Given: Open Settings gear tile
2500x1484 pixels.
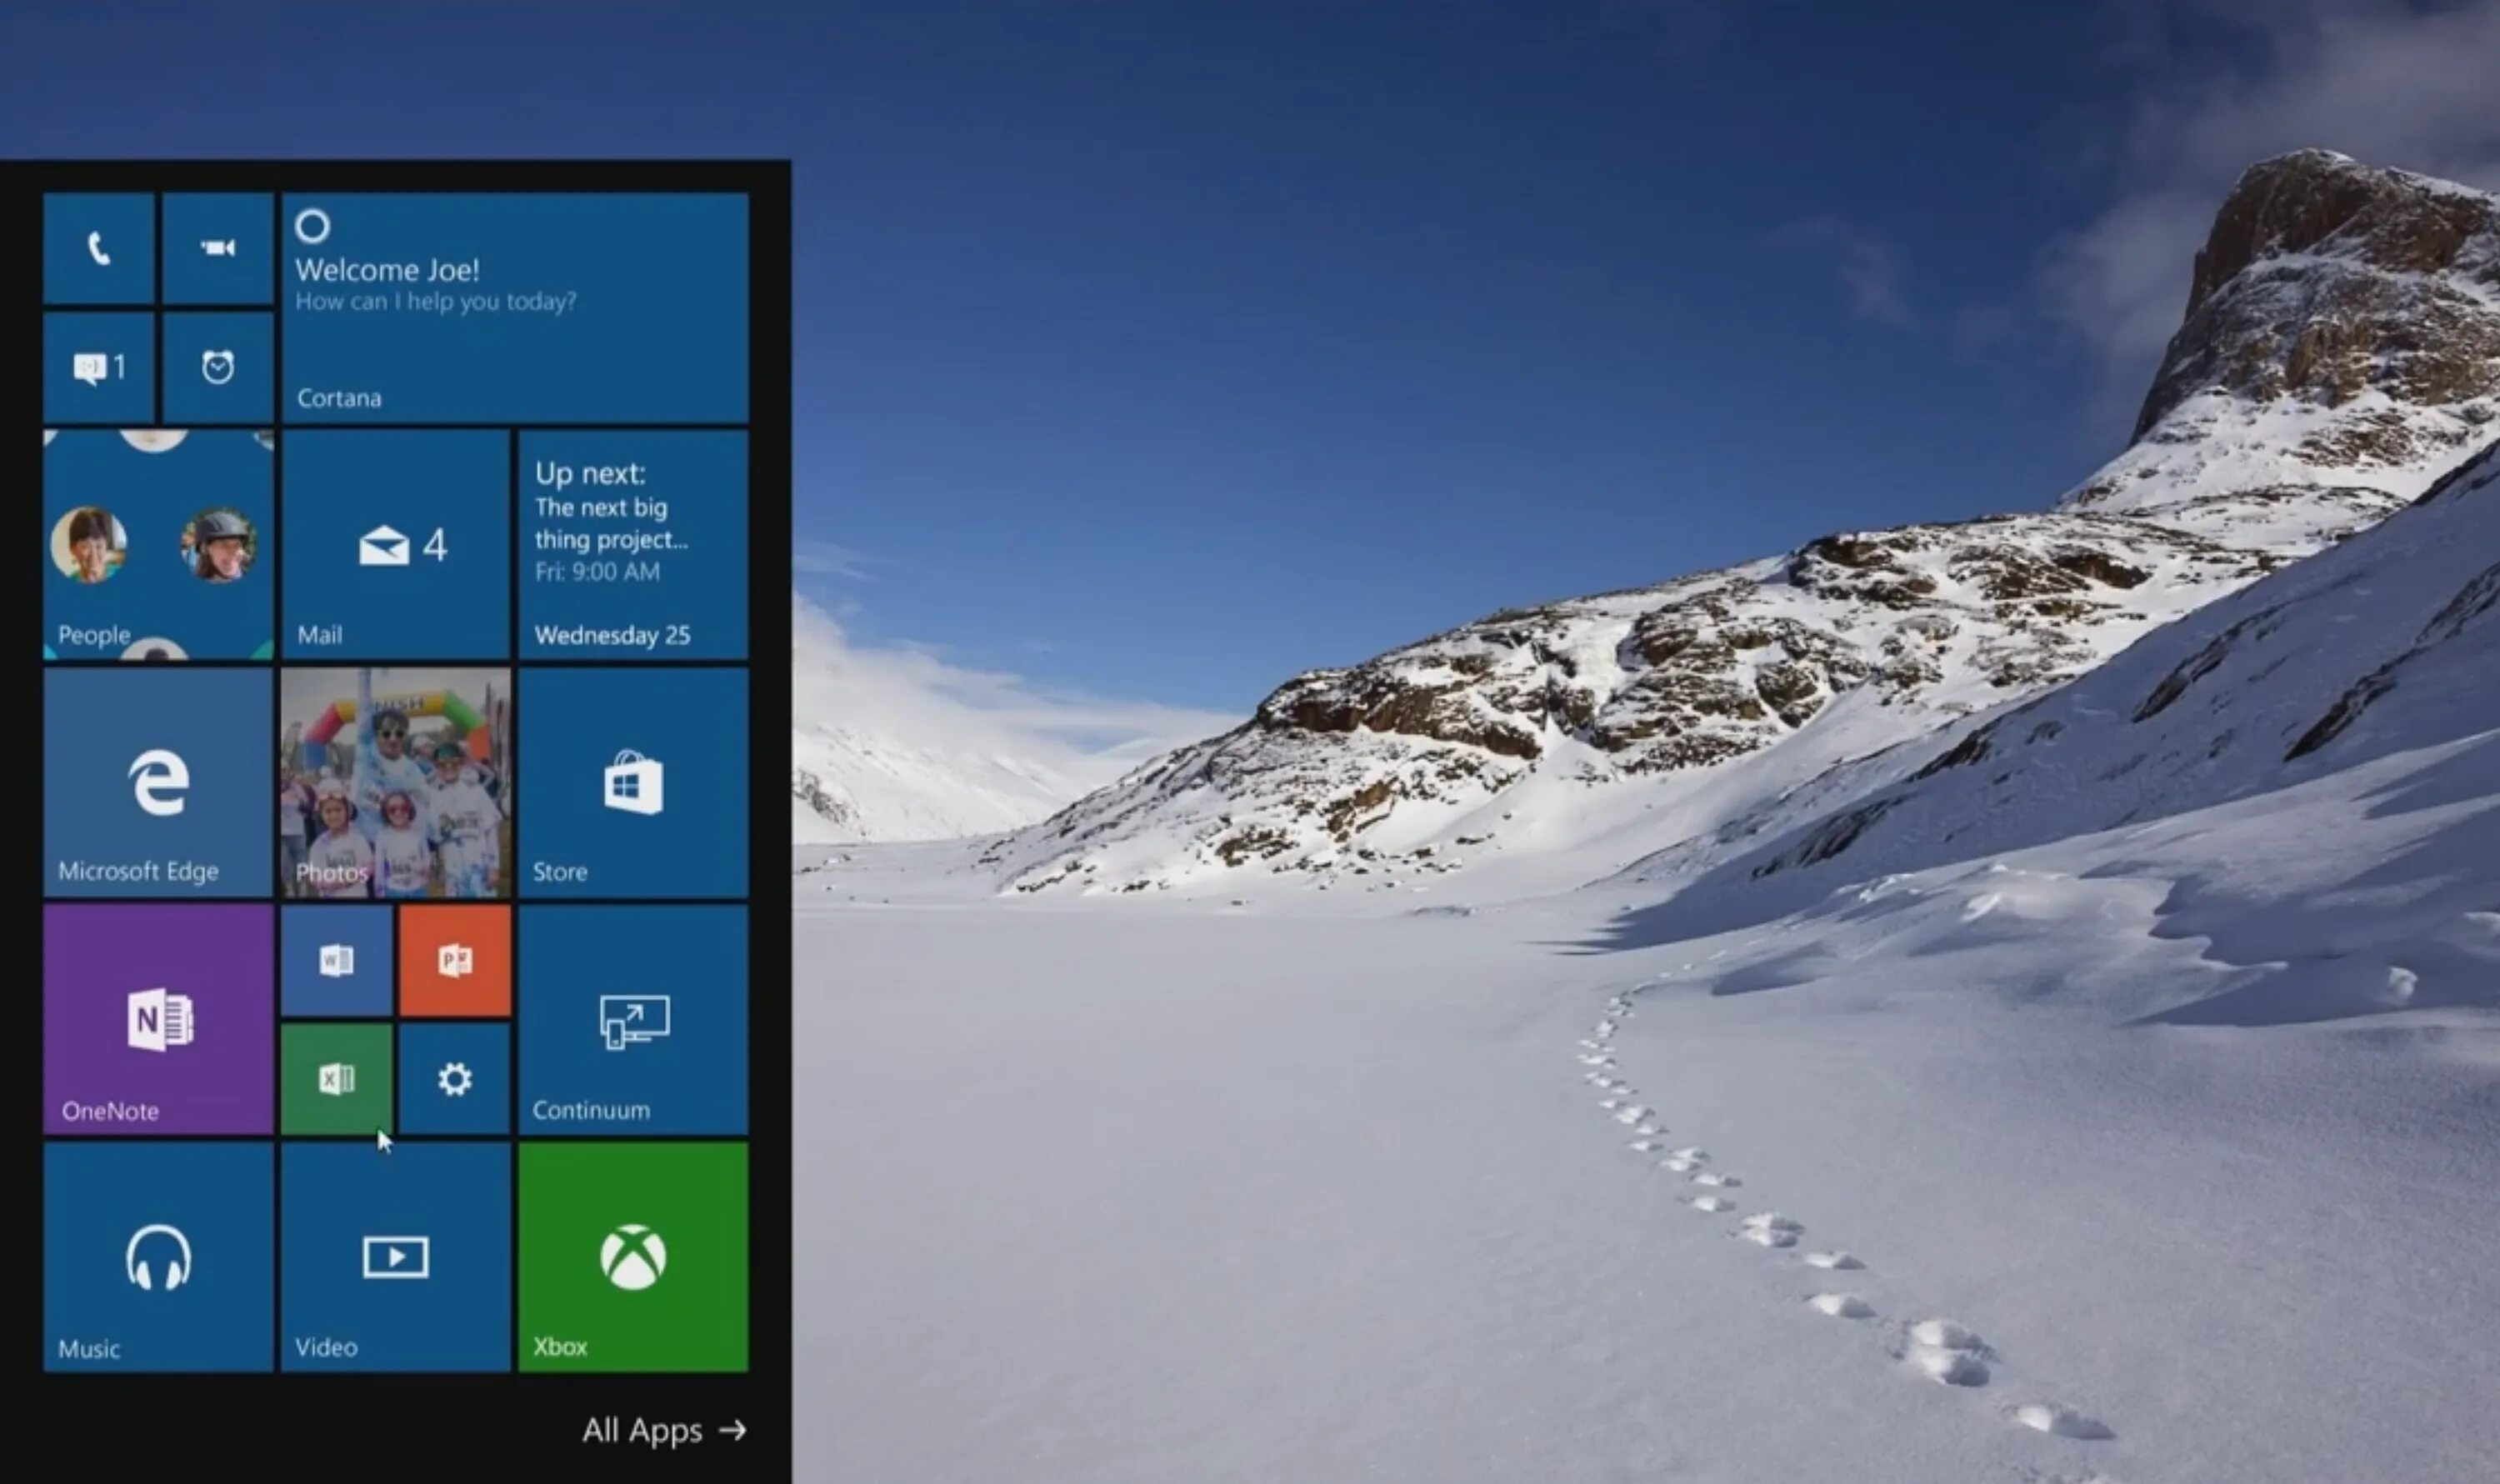Looking at the screenshot, I should point(455,1078).
